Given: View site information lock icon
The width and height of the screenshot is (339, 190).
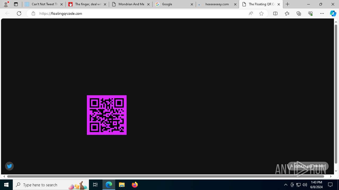Looking at the screenshot, I should (33, 13).
